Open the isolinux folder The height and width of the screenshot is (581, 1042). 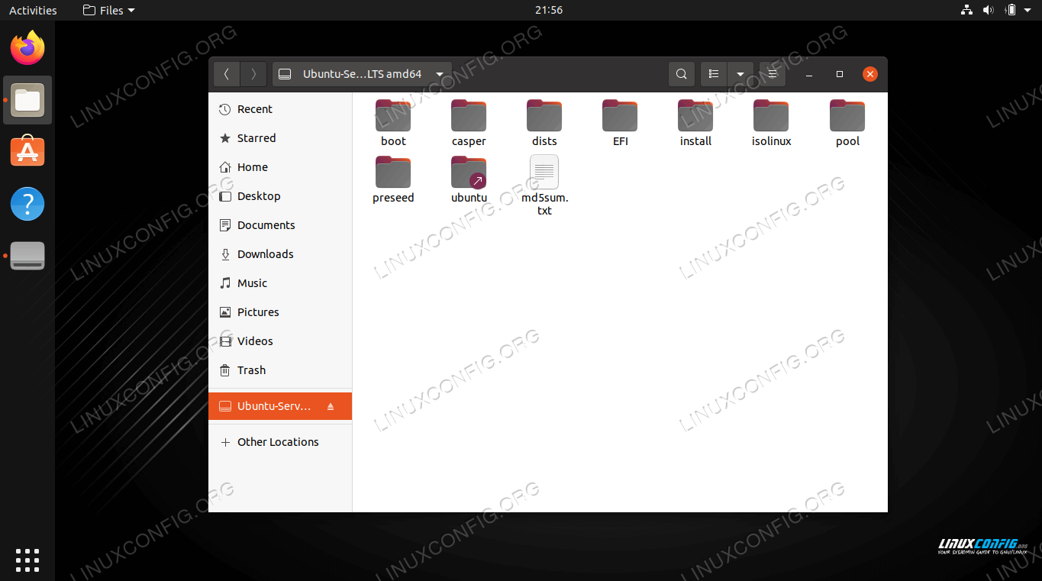point(771,122)
